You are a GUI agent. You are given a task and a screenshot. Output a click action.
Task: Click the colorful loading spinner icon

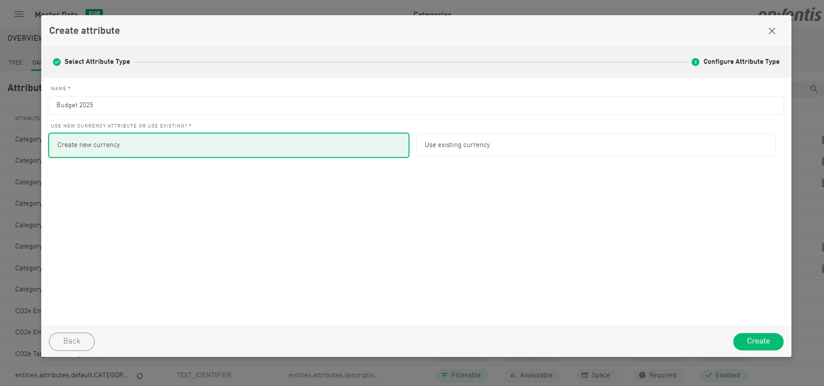point(140,376)
